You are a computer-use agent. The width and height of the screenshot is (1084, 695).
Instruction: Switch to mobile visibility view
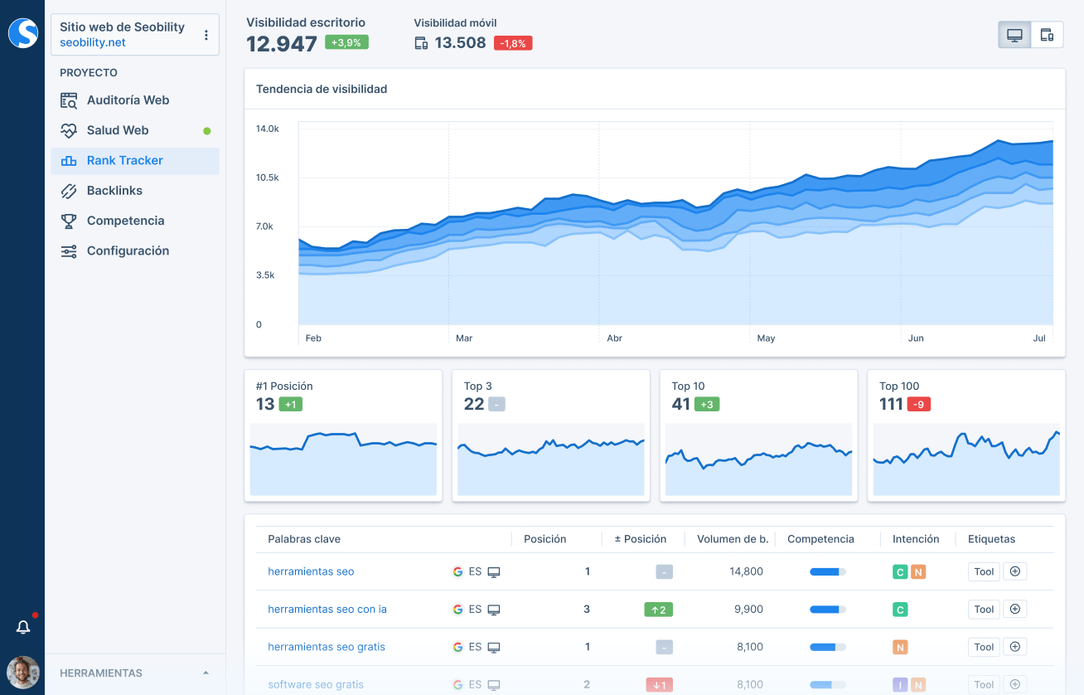1047,35
